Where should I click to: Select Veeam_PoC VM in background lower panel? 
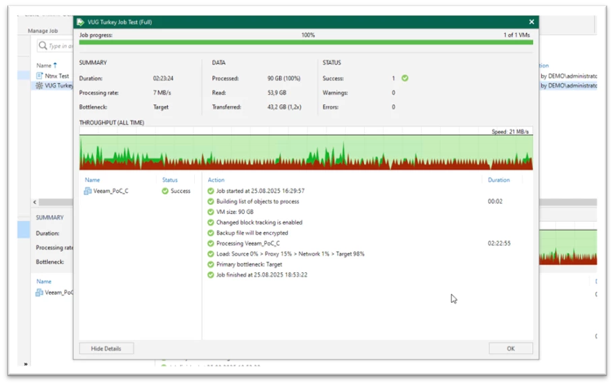[54, 292]
